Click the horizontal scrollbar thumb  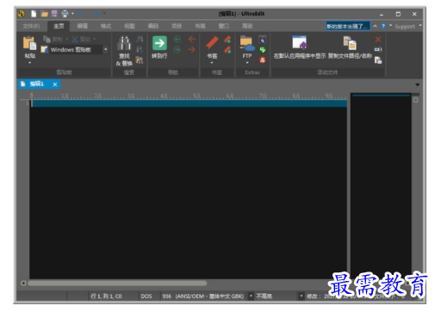pyautogui.click(x=117, y=284)
